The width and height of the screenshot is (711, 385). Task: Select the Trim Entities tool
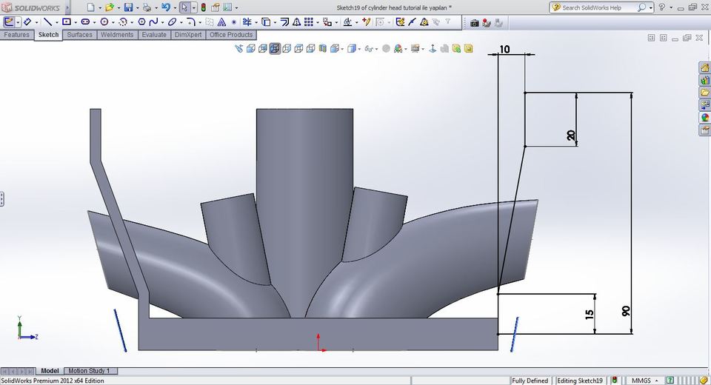(247, 21)
